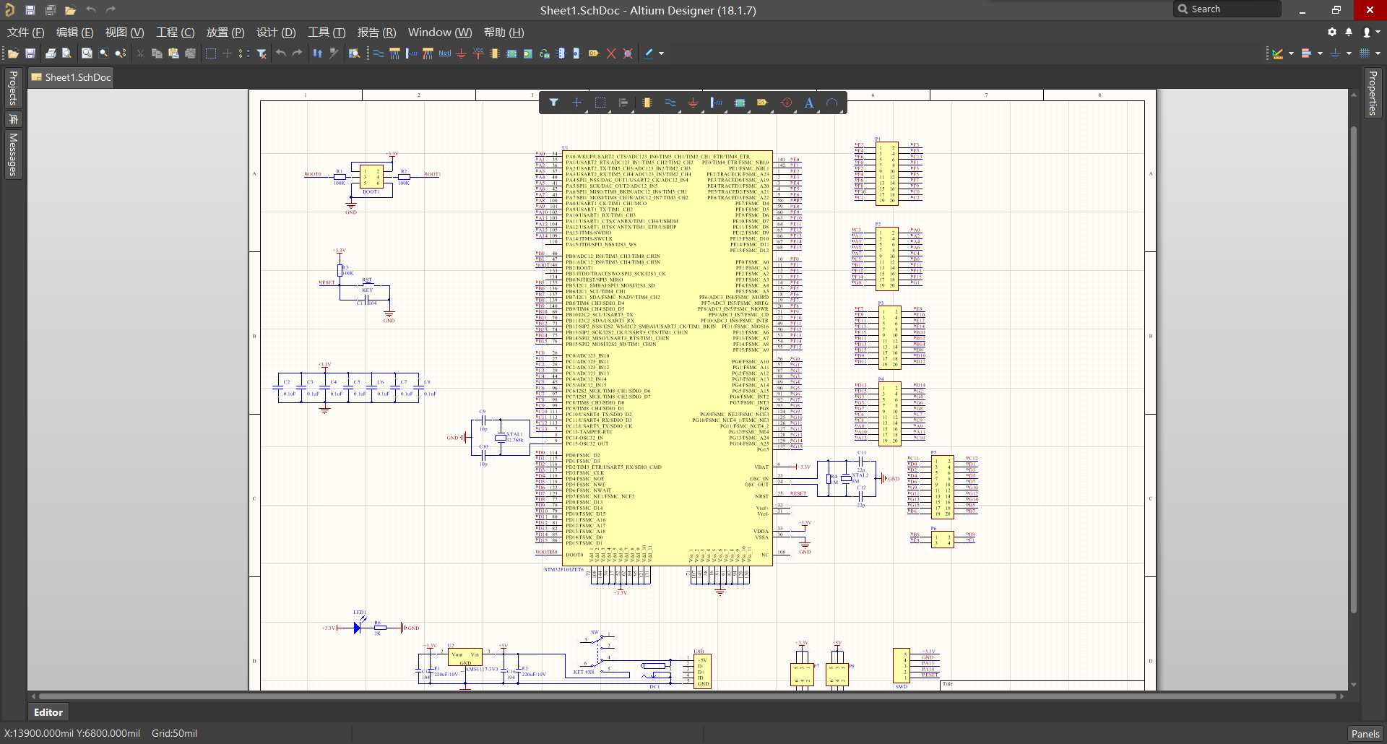Open the browse component libraries icon
Screen dimensions: 1387x744
click(354, 53)
